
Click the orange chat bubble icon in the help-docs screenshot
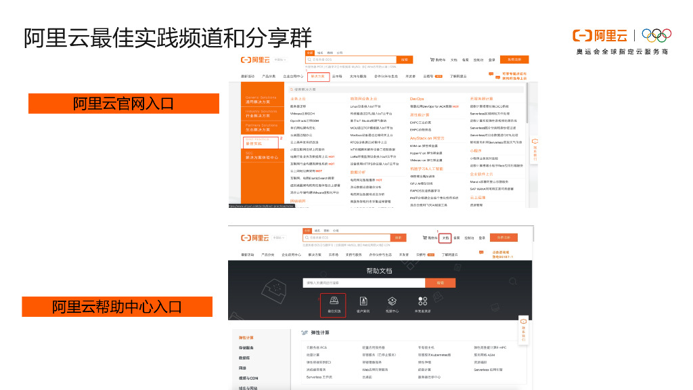(x=481, y=252)
